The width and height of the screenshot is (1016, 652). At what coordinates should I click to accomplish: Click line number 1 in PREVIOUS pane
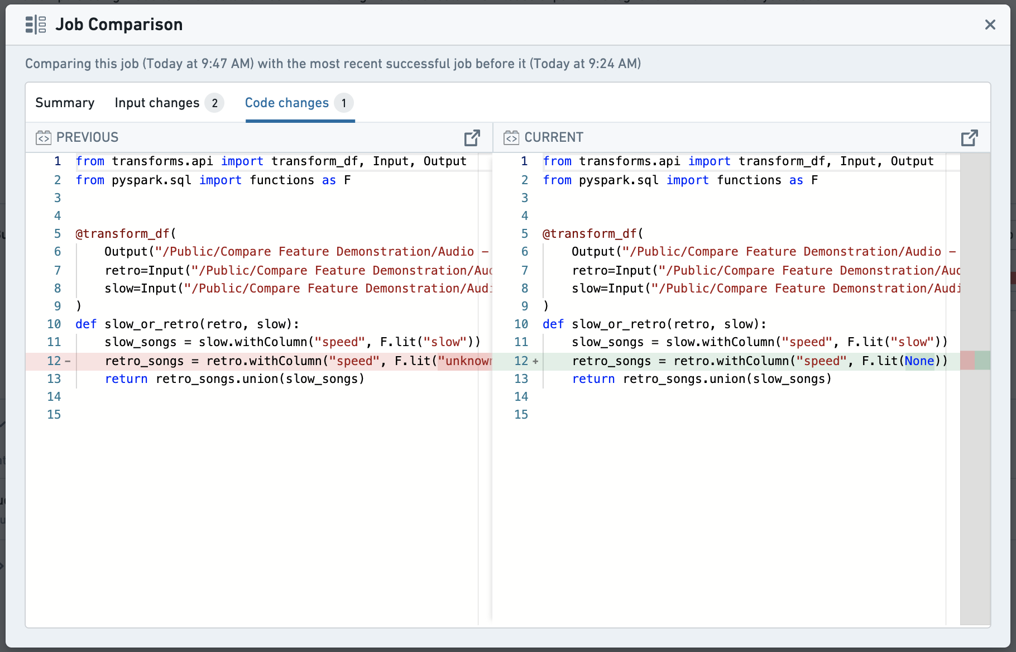(57, 161)
